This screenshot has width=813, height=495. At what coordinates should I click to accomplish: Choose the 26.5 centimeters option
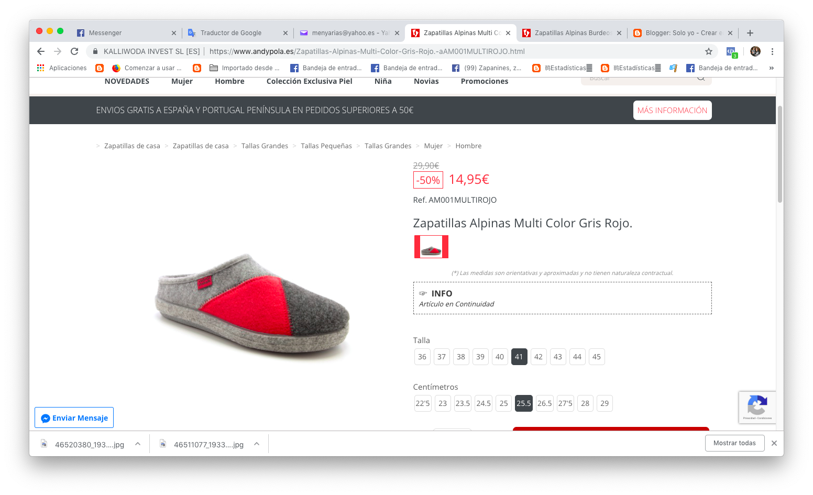tap(544, 403)
